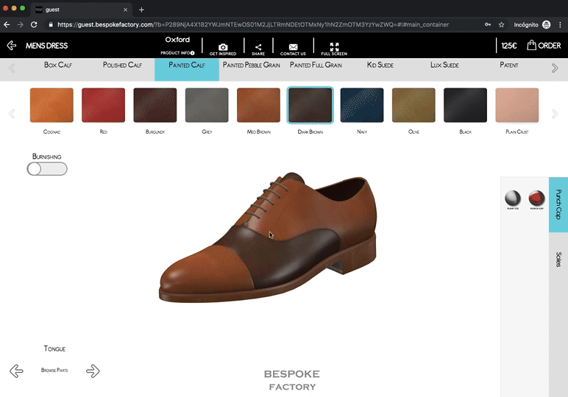The image size is (568, 397).
Task: Enter Full Screen mode
Action: click(x=334, y=47)
